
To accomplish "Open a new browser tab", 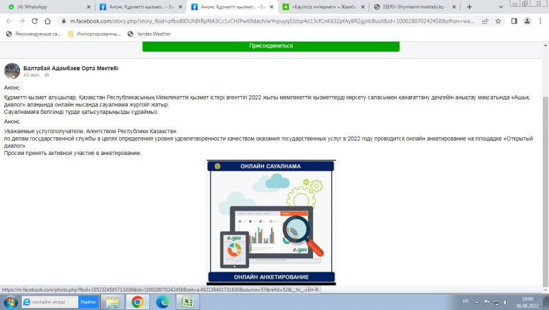I will click(x=469, y=7).
